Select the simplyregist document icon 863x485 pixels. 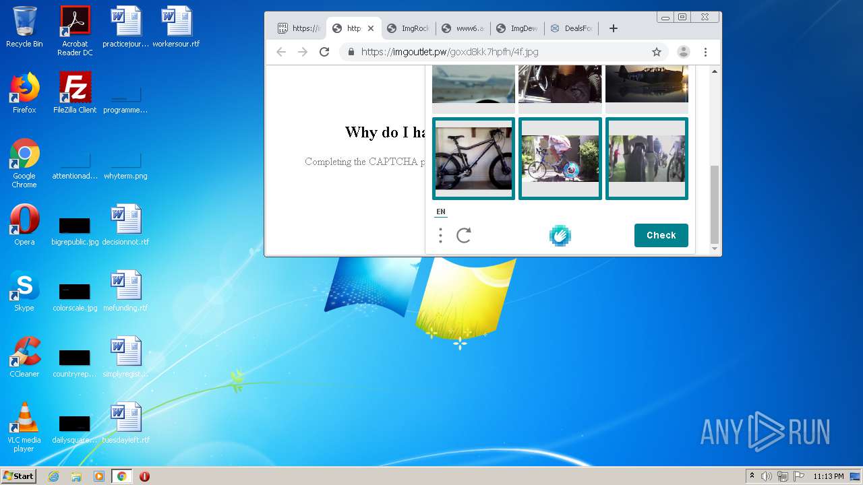[x=125, y=357]
